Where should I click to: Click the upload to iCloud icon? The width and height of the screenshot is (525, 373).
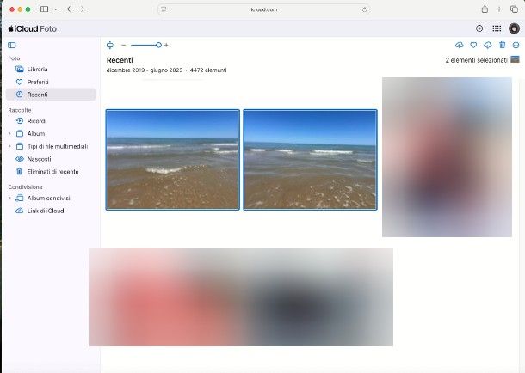[x=459, y=45]
